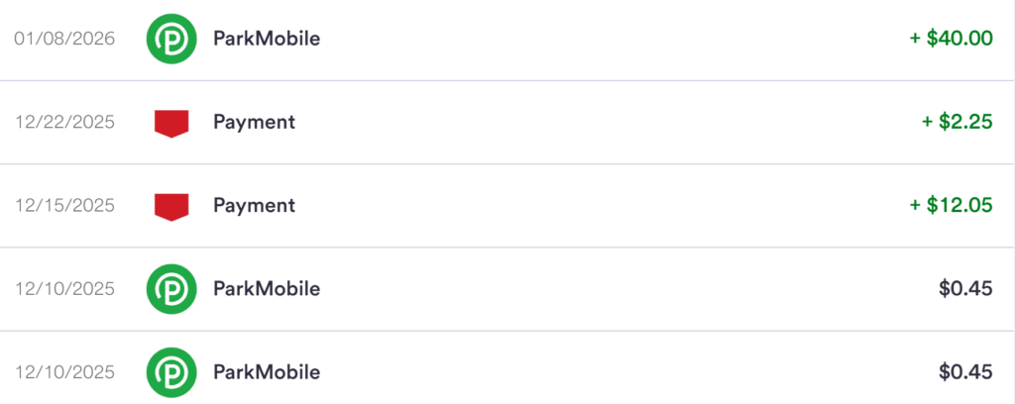Viewport: 1015px width, 404px height.
Task: Click the upper $0.45 charge amount
Action: (965, 289)
